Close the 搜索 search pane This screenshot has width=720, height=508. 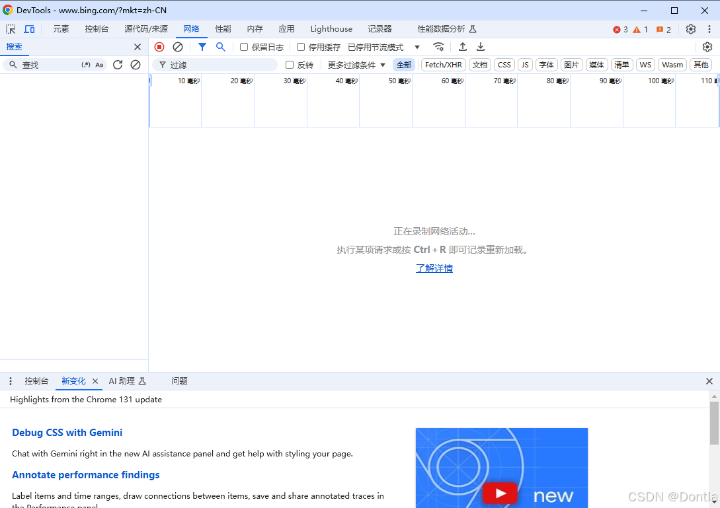[138, 47]
